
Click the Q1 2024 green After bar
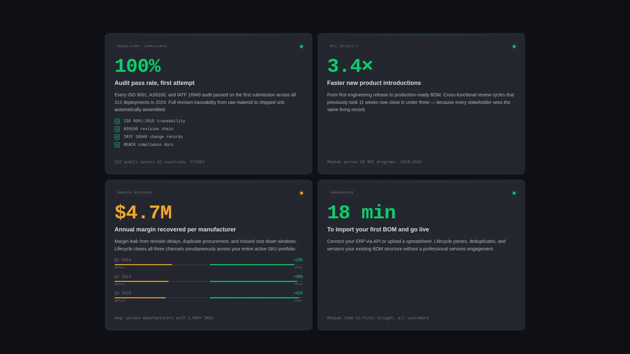(252, 265)
